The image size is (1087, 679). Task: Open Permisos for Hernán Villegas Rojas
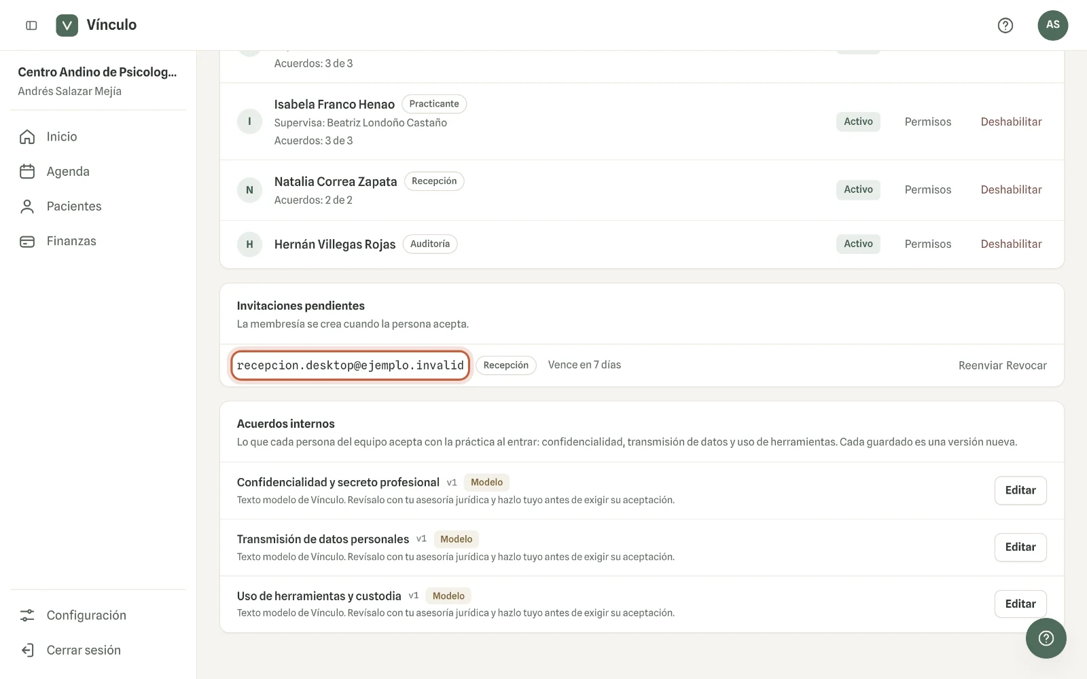click(928, 244)
